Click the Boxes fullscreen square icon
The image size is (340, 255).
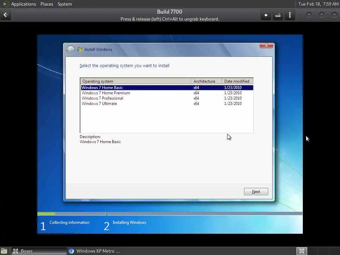click(266, 15)
